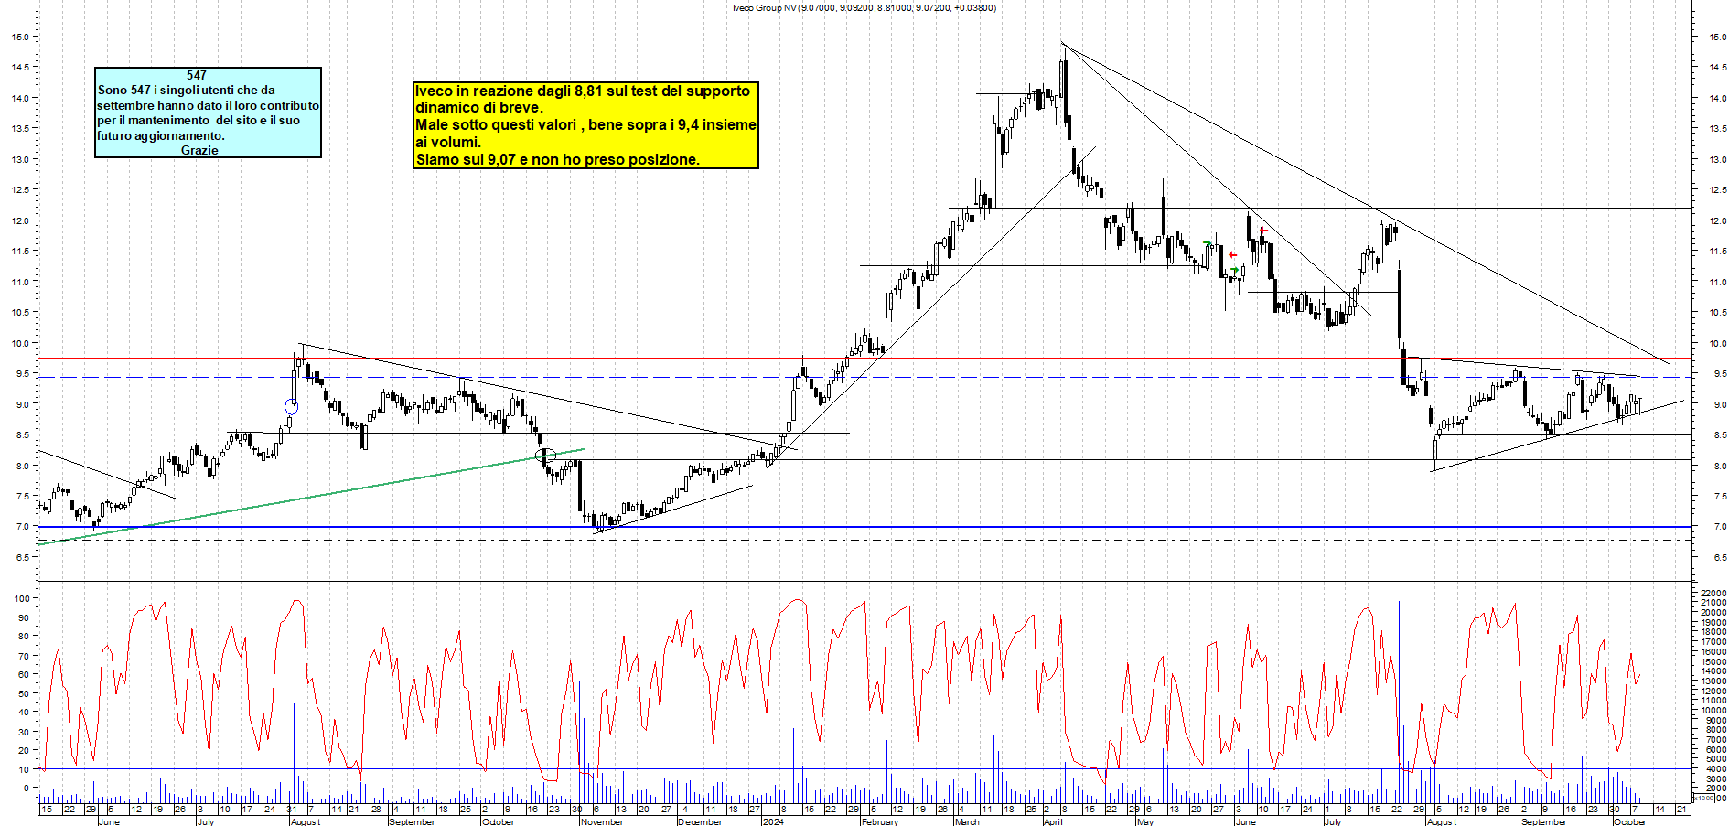Click the '19000' label on the volume scale
Viewport: 1729px width, 826px height.
coord(1713,623)
